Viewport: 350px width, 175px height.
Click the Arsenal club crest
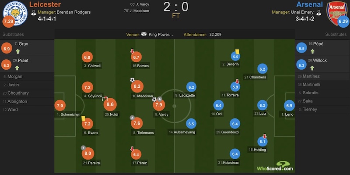point(336,12)
